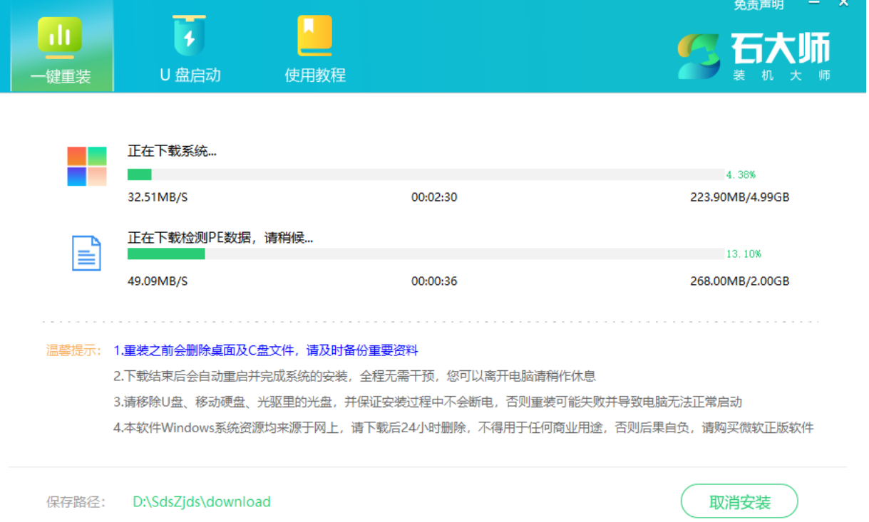The image size is (869, 522).
Task: Click tip 4 about Windows resources
Action: [463, 428]
